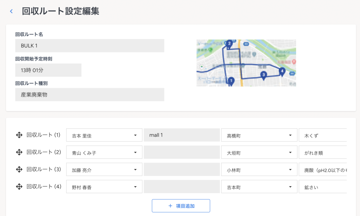
Task: Open the 吉本 里佳 dropdown
Action: [x=104, y=135]
